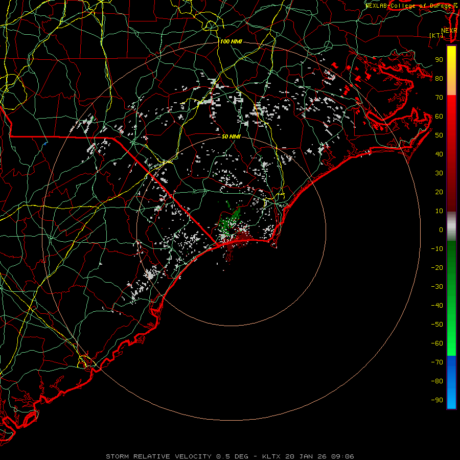Select the 0 value on the velocity scale
Screen dimensions: 460x460
point(441,230)
